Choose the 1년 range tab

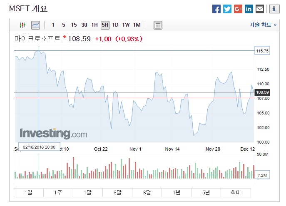177,193
